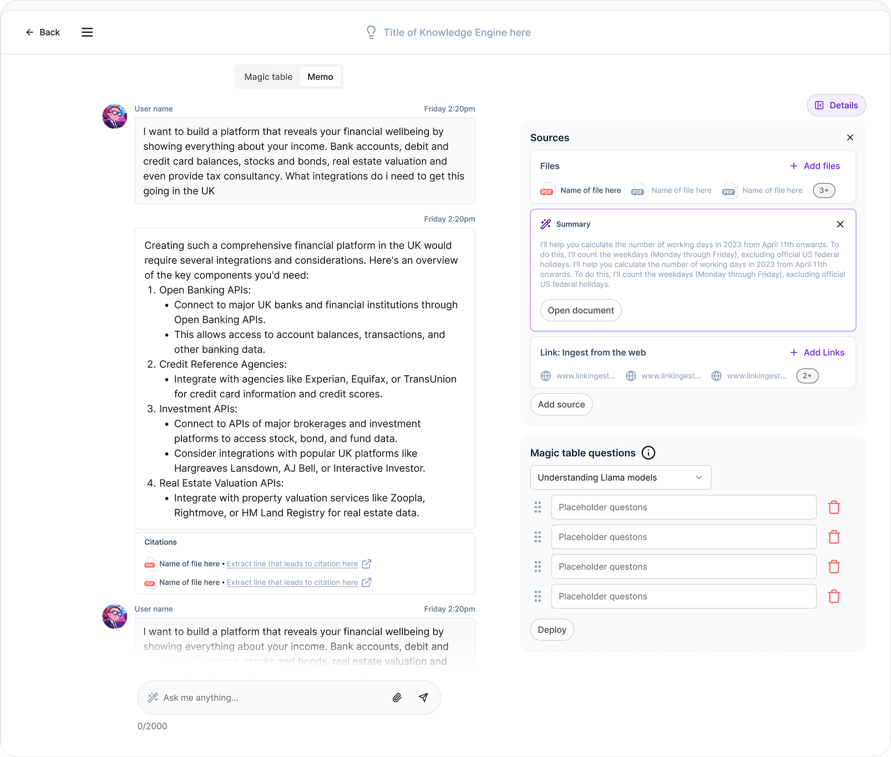Open first citation's external link icon

tap(366, 564)
